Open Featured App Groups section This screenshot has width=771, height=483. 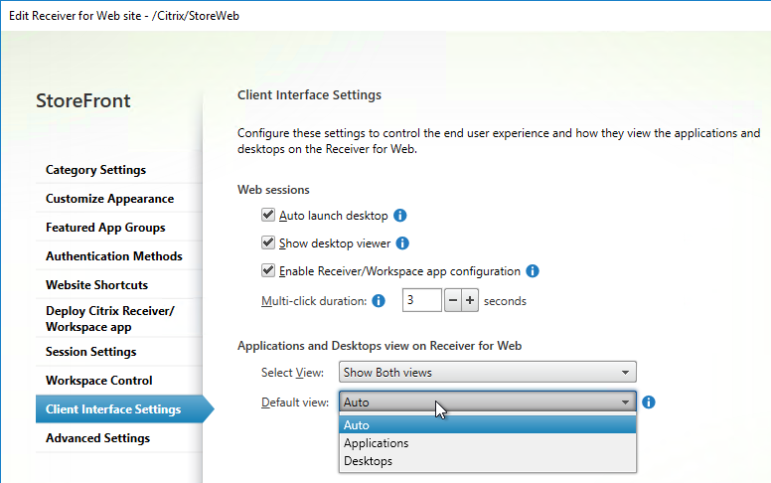pos(119,228)
